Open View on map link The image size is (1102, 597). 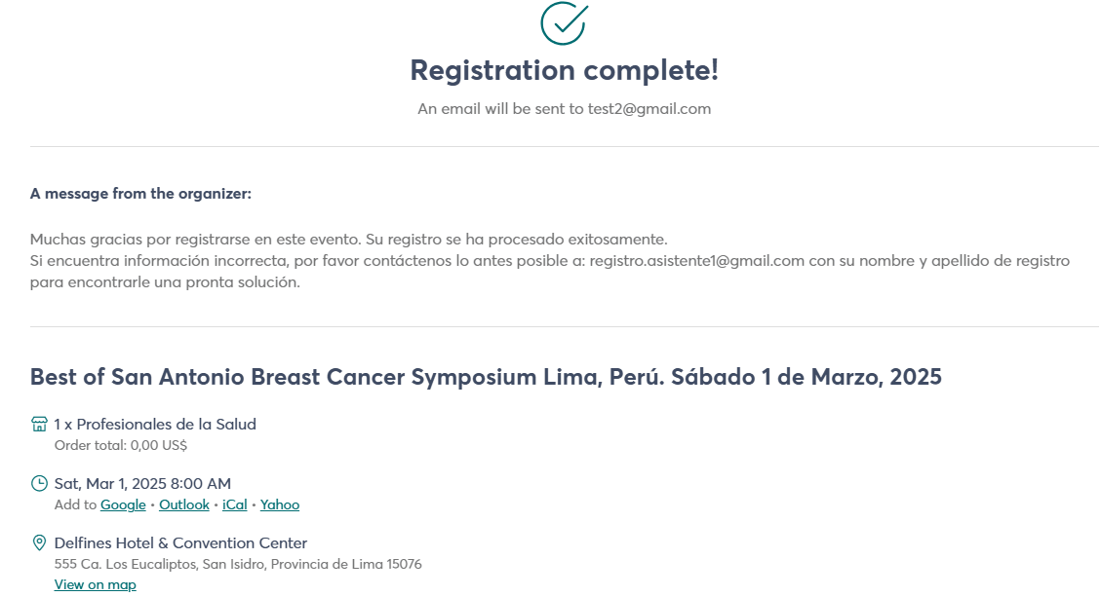(95, 584)
